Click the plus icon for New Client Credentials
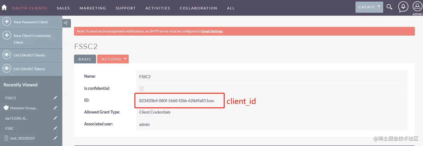The height and width of the screenshot is (146, 423). (x=7, y=35)
